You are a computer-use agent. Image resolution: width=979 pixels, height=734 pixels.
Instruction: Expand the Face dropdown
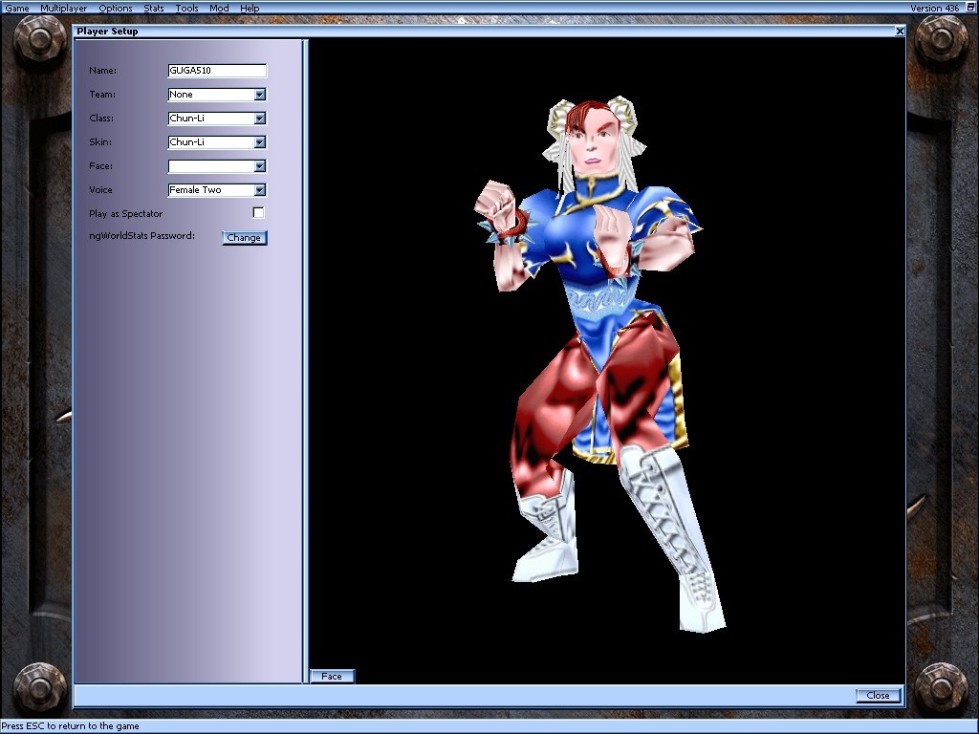(260, 166)
